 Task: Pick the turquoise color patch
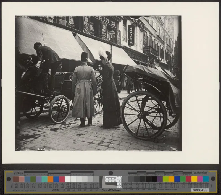44,179
